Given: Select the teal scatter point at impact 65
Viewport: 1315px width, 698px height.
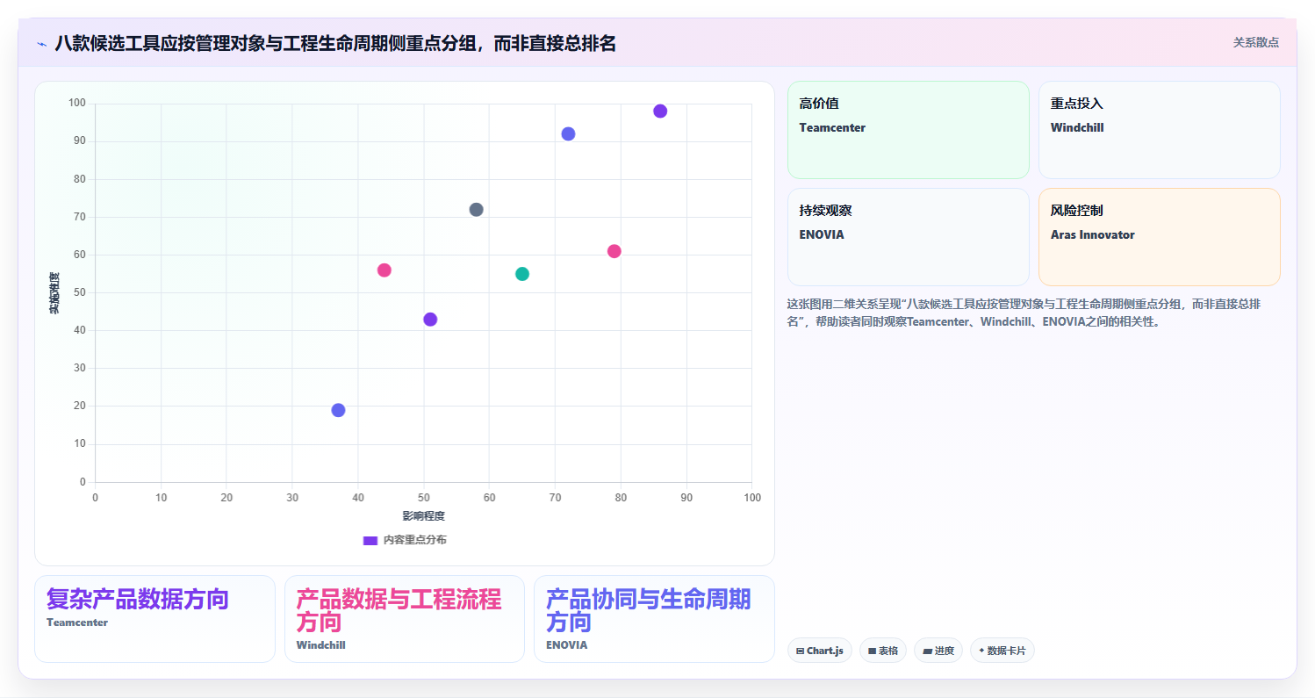Looking at the screenshot, I should [x=522, y=274].
